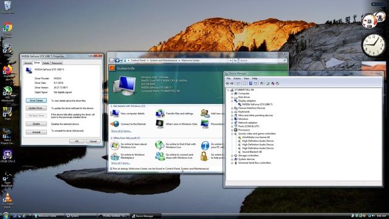This screenshot has width=389, height=219.
Task: Click Connect to the Internet globe icon
Action: [x=115, y=123]
